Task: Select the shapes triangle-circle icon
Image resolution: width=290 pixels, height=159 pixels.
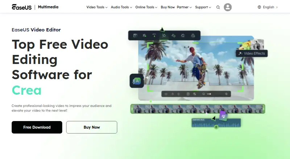Action: pos(173,35)
